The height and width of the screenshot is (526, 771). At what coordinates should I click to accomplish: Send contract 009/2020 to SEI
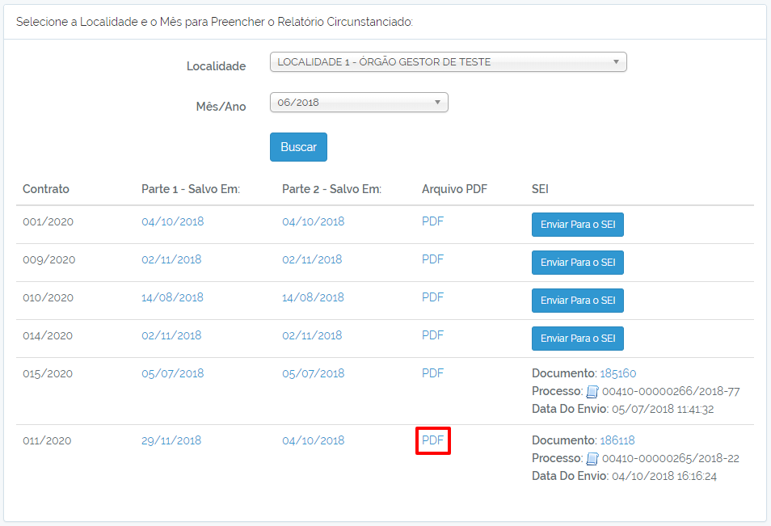[578, 263]
